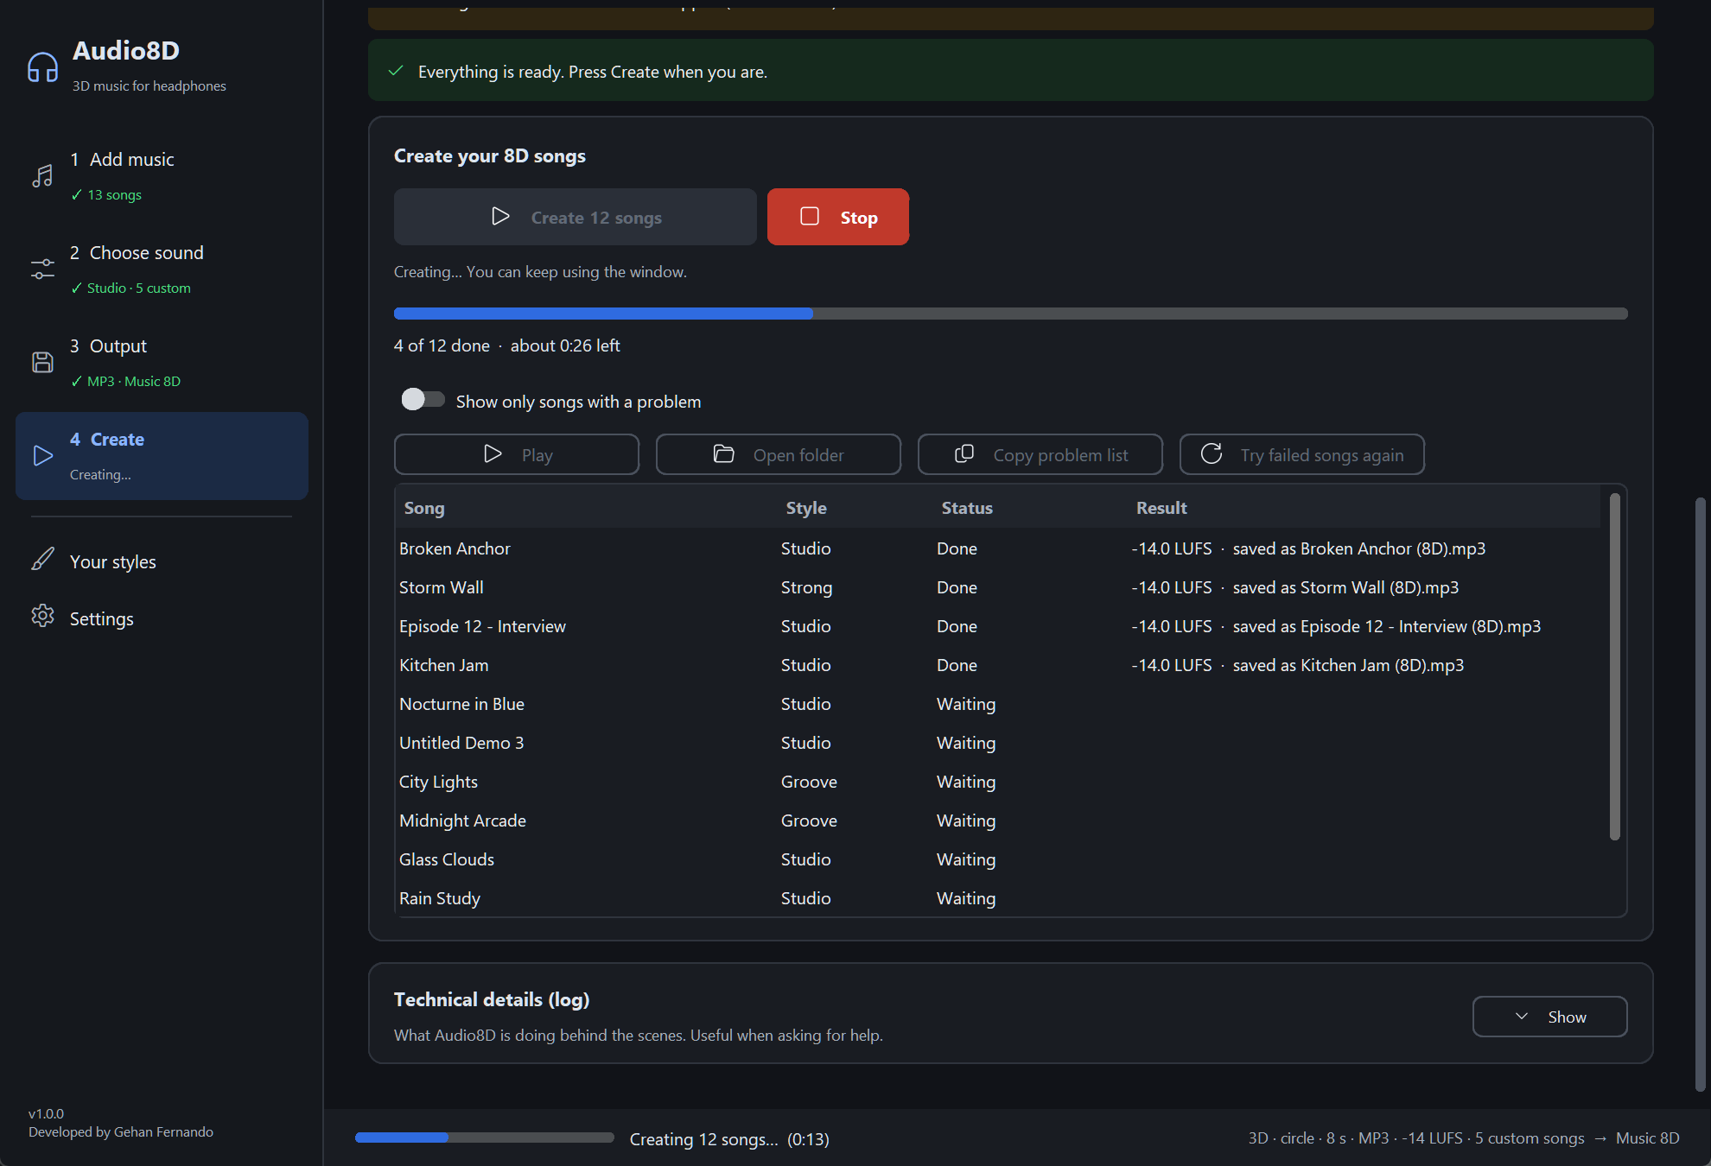Click the sliders icon beside Choose sound
This screenshot has width=1711, height=1166.
tap(42, 269)
